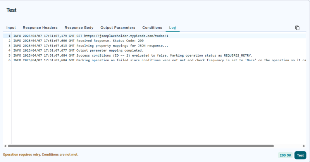This screenshot has height=162, width=310.
Task: Click line number 2 in the gutter
Action: 9,41
